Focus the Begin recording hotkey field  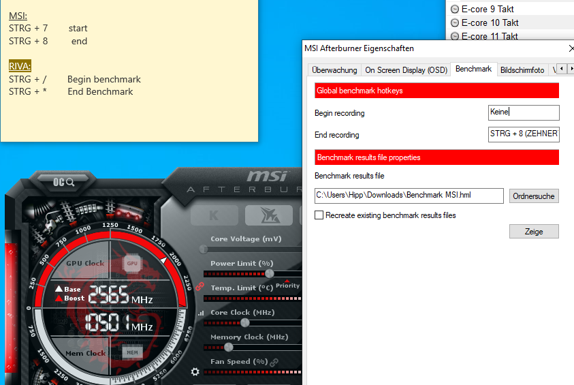coord(524,112)
